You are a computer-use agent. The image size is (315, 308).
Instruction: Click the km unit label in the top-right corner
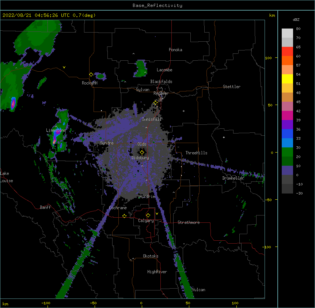pyautogui.click(x=272, y=15)
